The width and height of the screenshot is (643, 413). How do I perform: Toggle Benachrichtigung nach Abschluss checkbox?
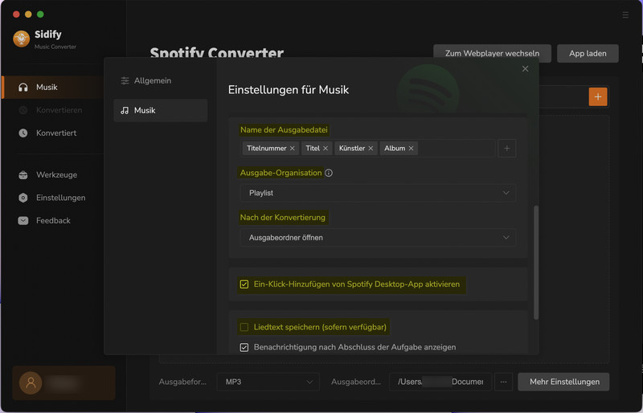(244, 347)
